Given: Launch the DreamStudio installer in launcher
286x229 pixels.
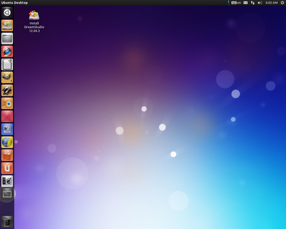Looking at the screenshot, I should coord(7,26).
